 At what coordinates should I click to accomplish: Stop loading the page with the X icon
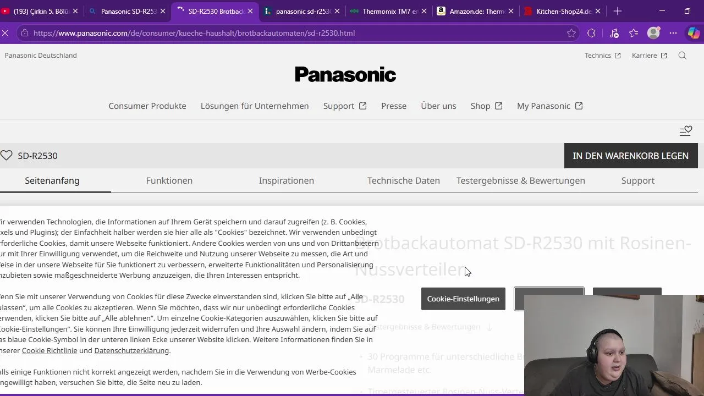coord(5,33)
